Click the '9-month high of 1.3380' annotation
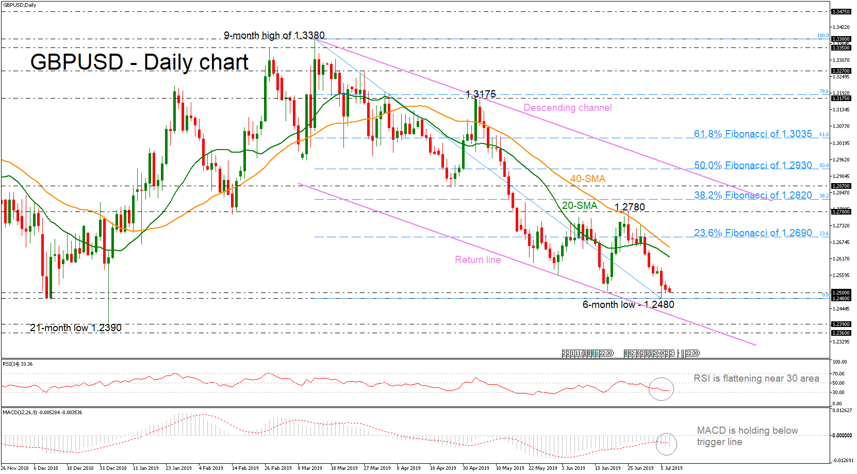 click(x=274, y=35)
